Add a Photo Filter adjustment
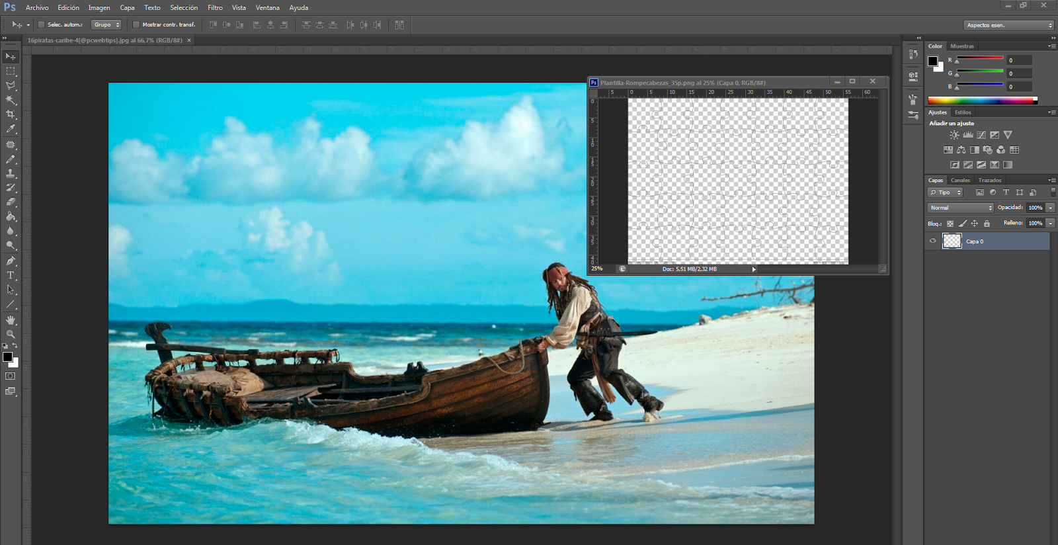 pos(987,150)
